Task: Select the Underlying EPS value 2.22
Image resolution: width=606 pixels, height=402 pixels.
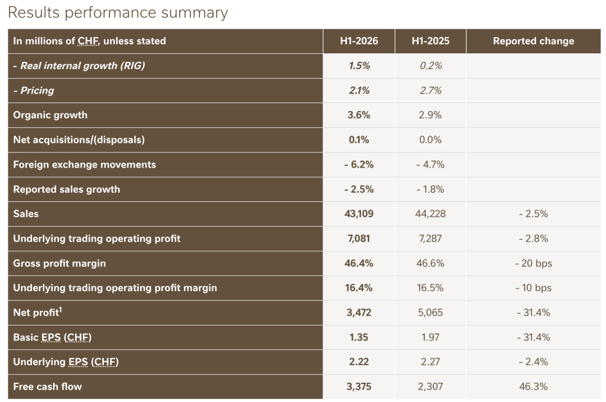Action: [x=359, y=362]
